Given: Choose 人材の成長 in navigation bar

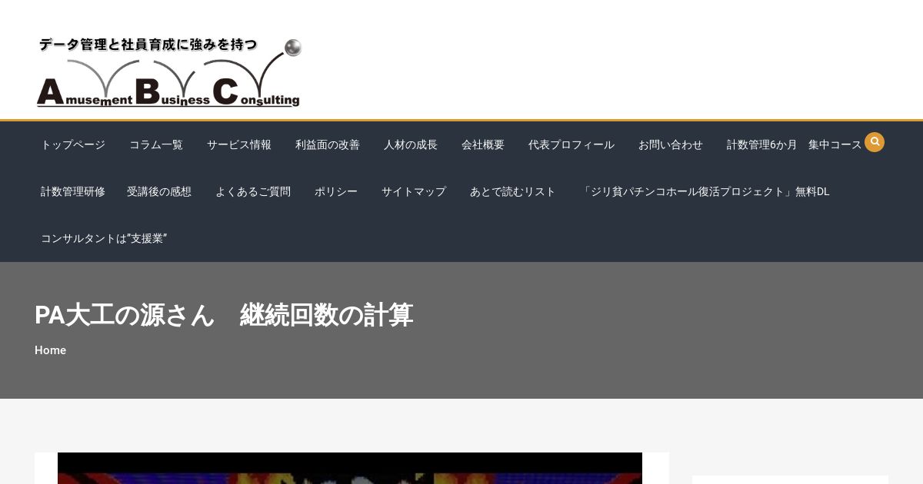Looking at the screenshot, I should [x=411, y=144].
